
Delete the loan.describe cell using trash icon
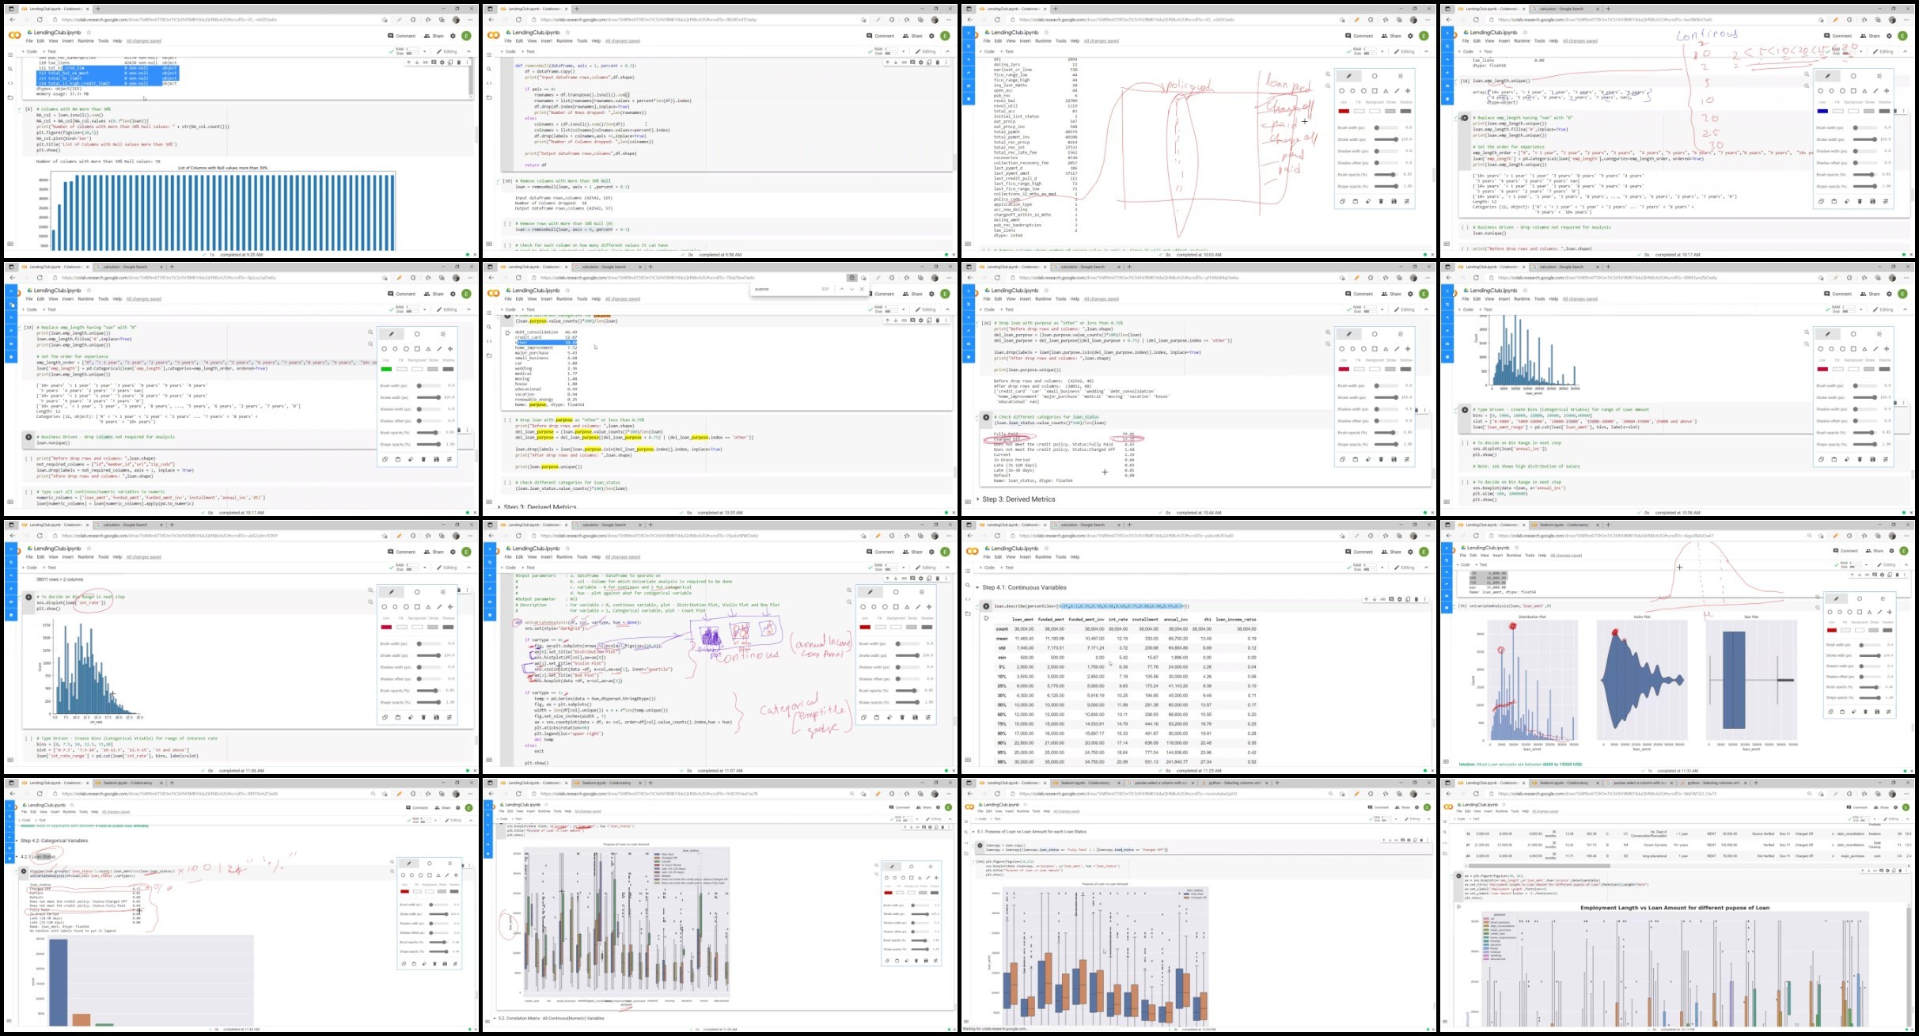pyautogui.click(x=1416, y=599)
